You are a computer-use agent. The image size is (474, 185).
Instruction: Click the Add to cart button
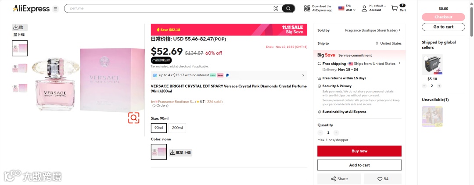coord(359,165)
